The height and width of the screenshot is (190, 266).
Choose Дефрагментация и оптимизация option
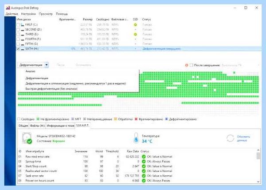[x=76, y=83]
